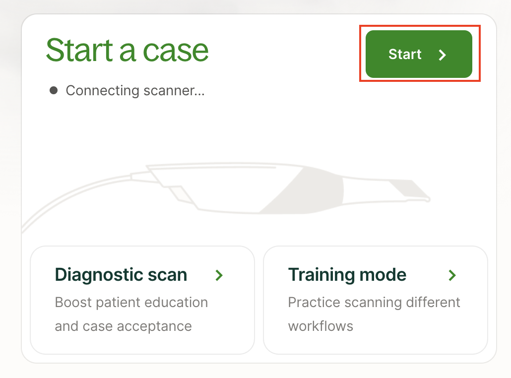
Task: Select the "Diagnostic scan" title text
Action: coord(121,275)
